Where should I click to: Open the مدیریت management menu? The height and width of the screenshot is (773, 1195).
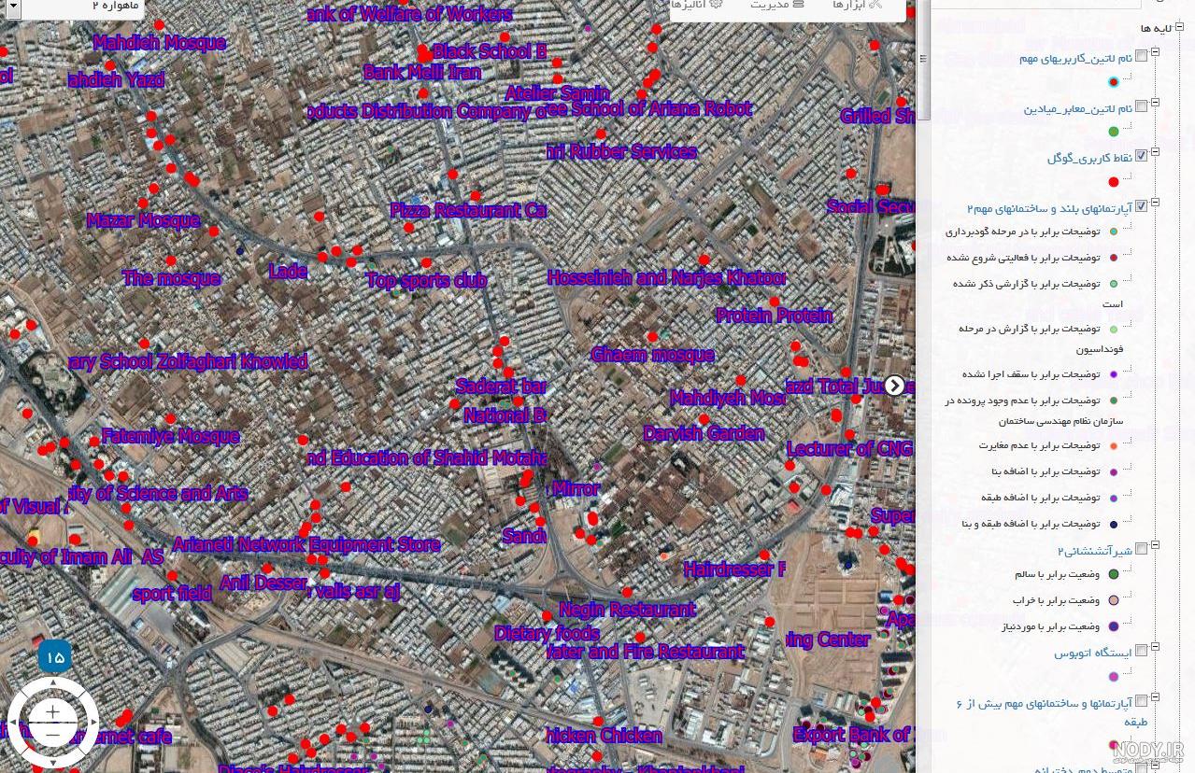coord(777,5)
